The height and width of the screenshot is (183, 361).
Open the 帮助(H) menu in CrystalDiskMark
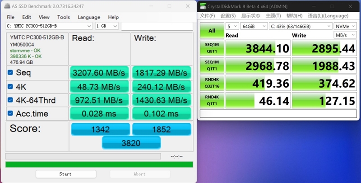click(x=294, y=16)
